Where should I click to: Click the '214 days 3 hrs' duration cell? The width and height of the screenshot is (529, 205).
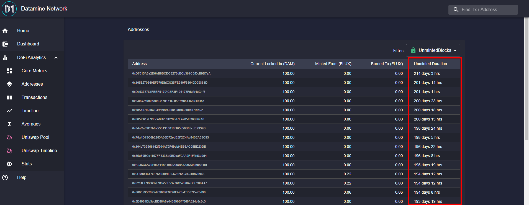[x=427, y=73]
